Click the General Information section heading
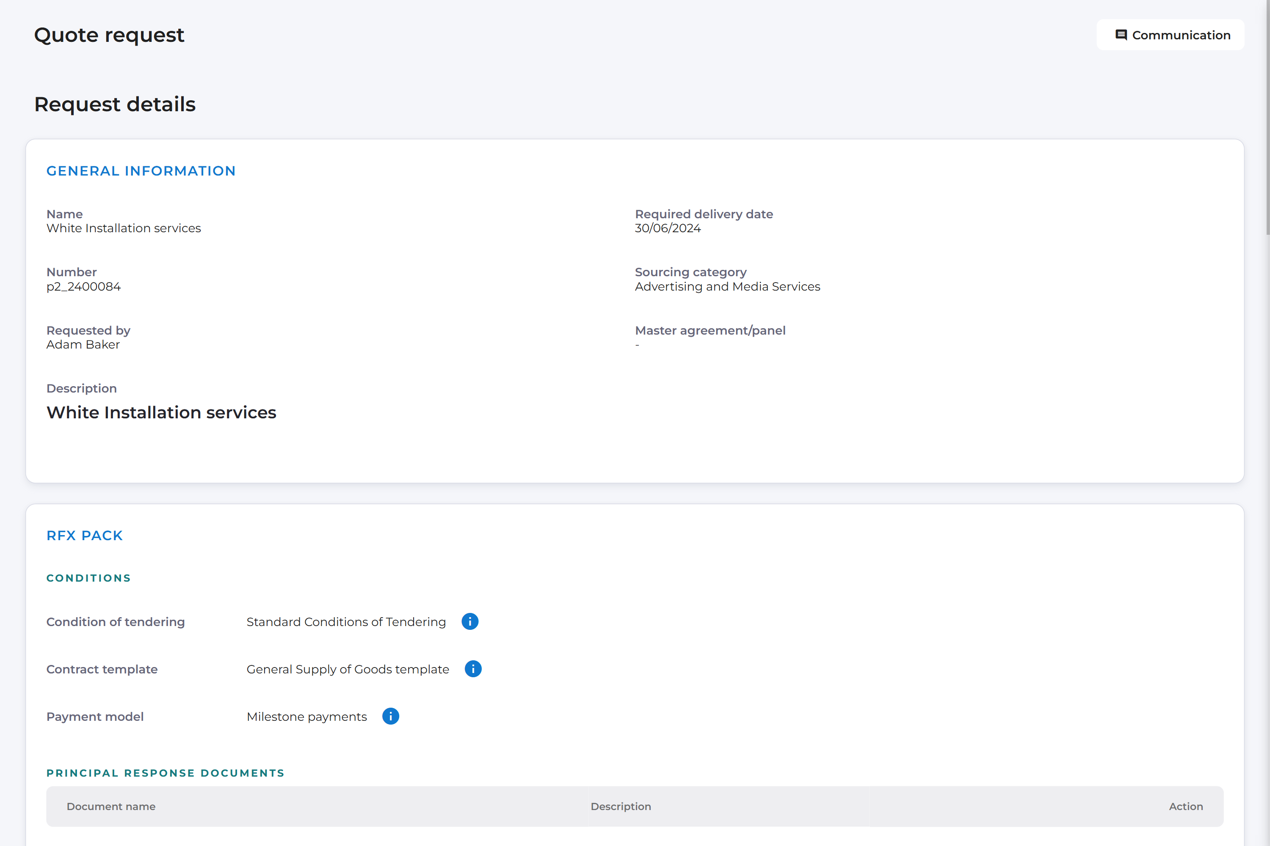The width and height of the screenshot is (1270, 846). point(141,171)
